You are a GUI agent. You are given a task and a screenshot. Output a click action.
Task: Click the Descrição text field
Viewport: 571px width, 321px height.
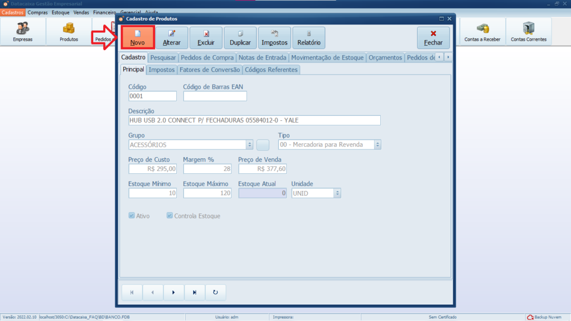254,120
